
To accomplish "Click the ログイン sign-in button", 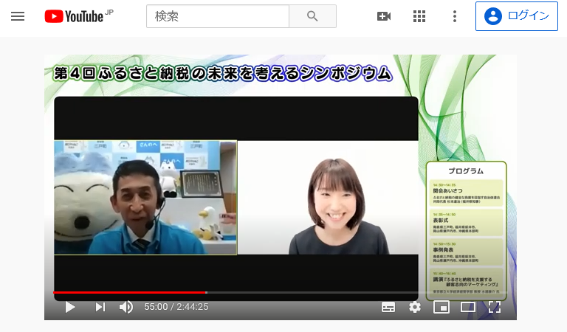I will click(x=516, y=16).
